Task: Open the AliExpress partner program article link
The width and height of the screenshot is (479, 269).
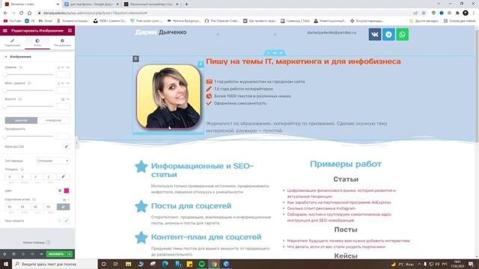Action: [x=339, y=202]
